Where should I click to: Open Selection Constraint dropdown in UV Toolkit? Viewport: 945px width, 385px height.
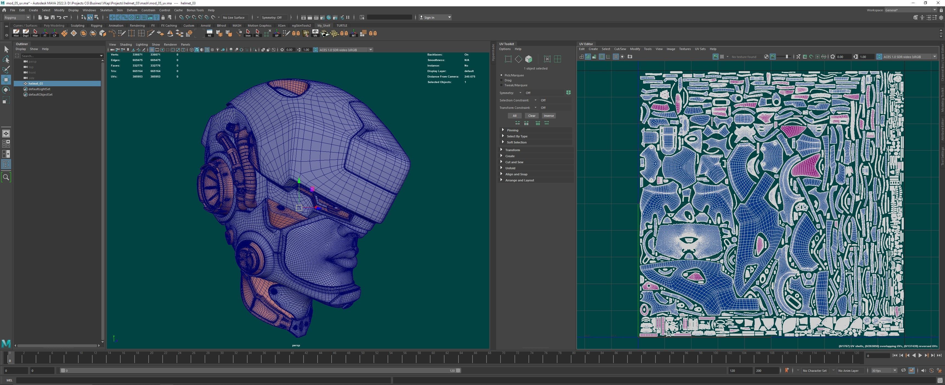(x=536, y=100)
